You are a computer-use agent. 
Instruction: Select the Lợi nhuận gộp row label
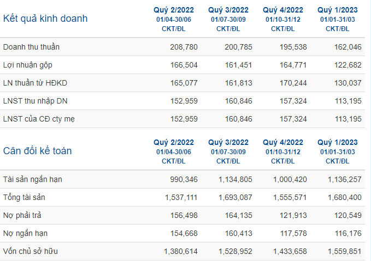point(28,65)
